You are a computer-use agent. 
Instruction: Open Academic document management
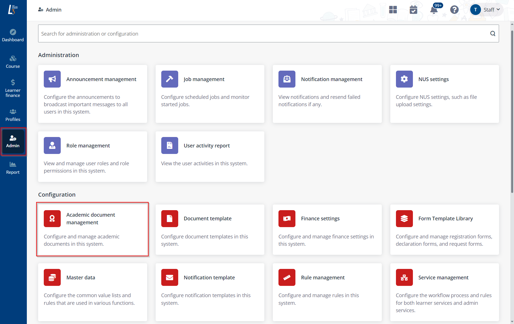pyautogui.click(x=92, y=229)
